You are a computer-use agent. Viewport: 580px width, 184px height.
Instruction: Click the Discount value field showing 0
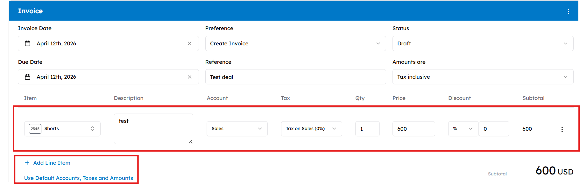coord(494,129)
